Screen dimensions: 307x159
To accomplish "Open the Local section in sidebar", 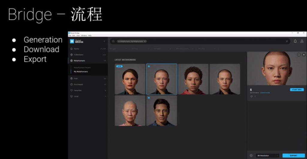I will 88,96.
